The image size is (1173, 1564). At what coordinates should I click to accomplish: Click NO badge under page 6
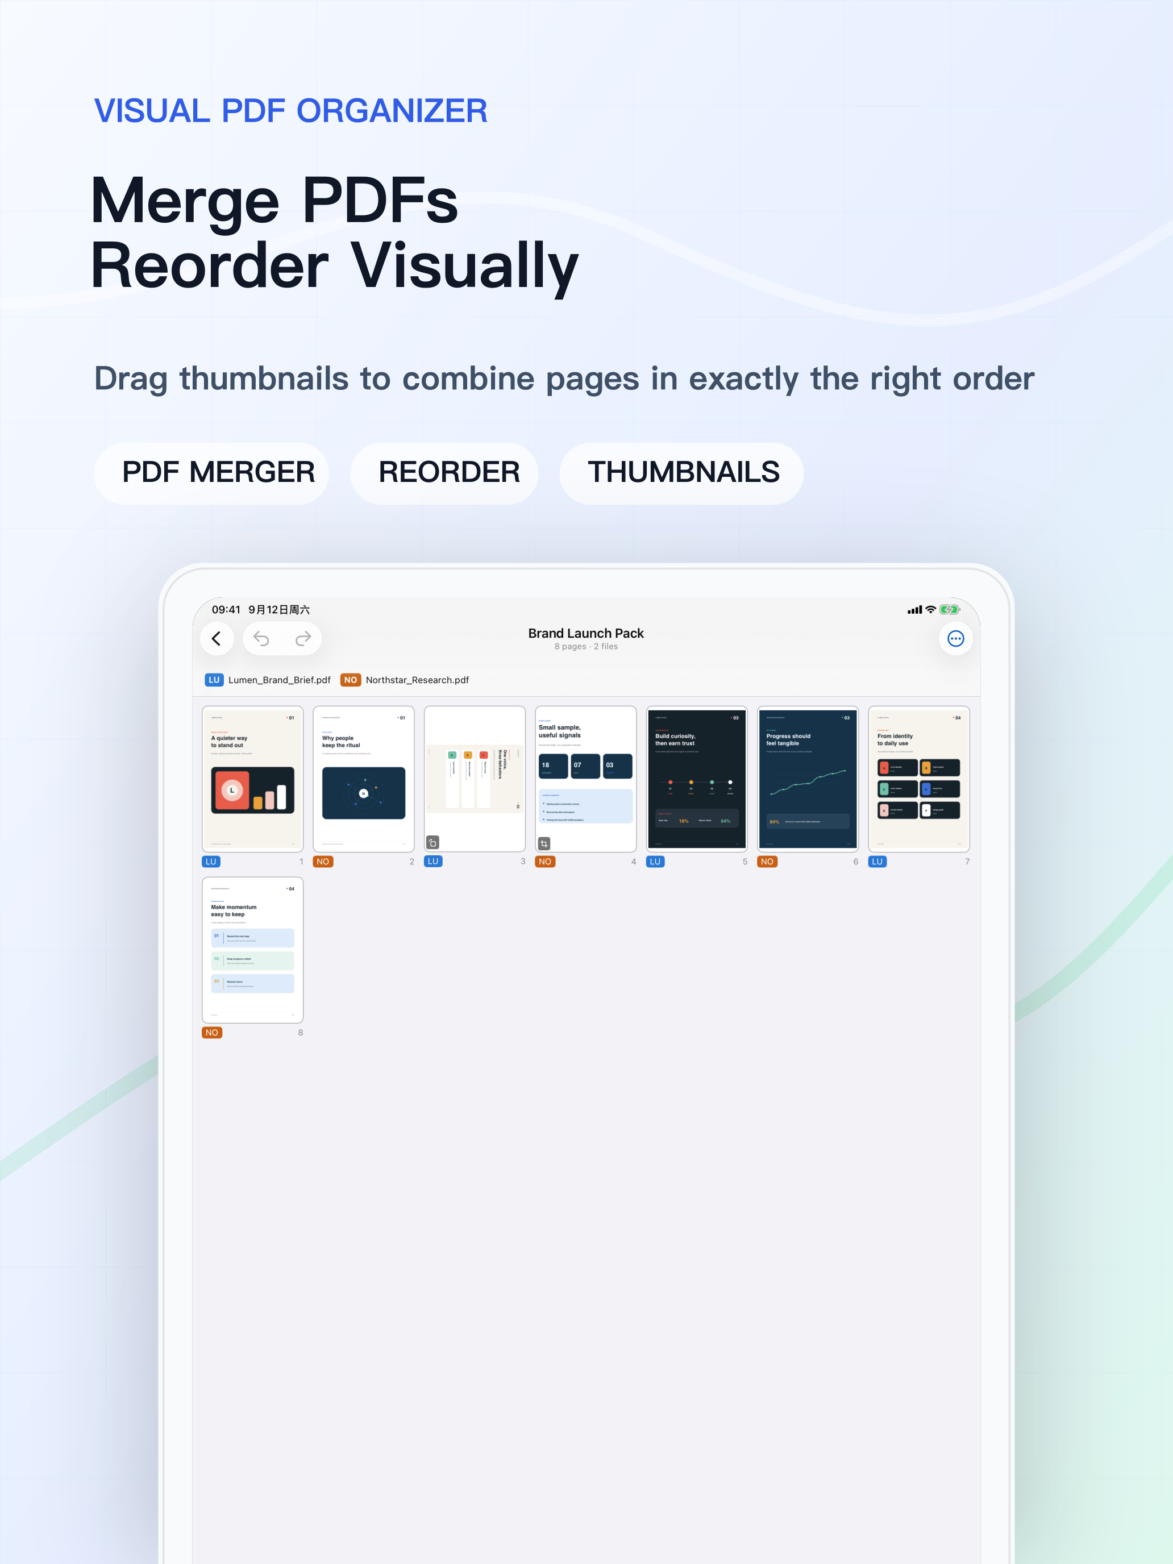(767, 861)
